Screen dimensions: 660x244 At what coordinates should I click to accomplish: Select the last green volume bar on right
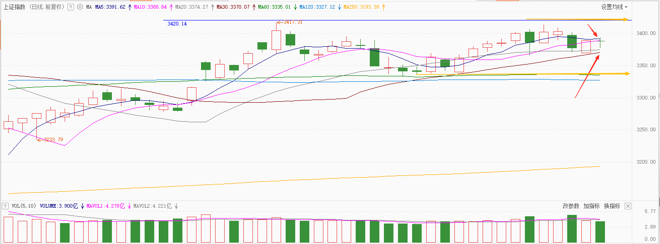600,231
